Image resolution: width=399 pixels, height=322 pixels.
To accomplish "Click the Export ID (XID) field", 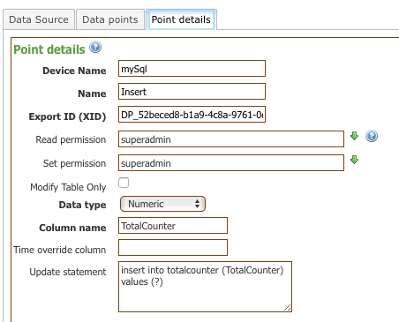I will [192, 115].
